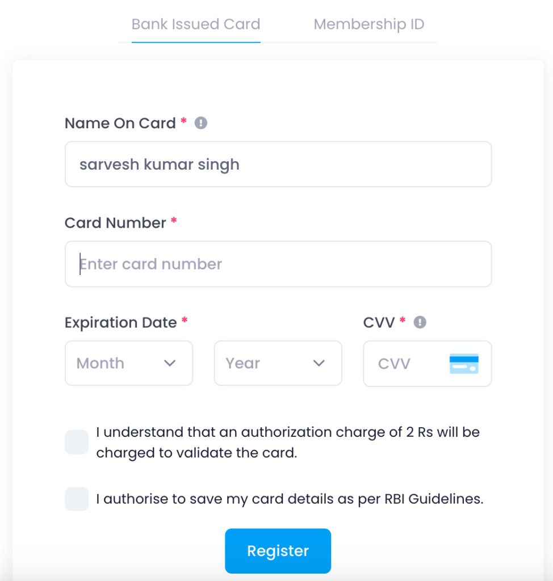This screenshot has height=581, width=553.
Task: Click the info icon beside Name On Card
Action: coord(201,123)
